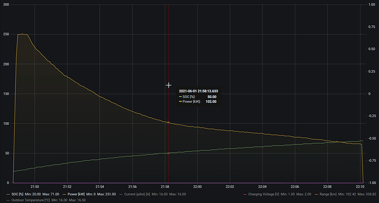379x203 pixels.
Task: Toggle Power [kW] series in legend
Action: point(76,194)
